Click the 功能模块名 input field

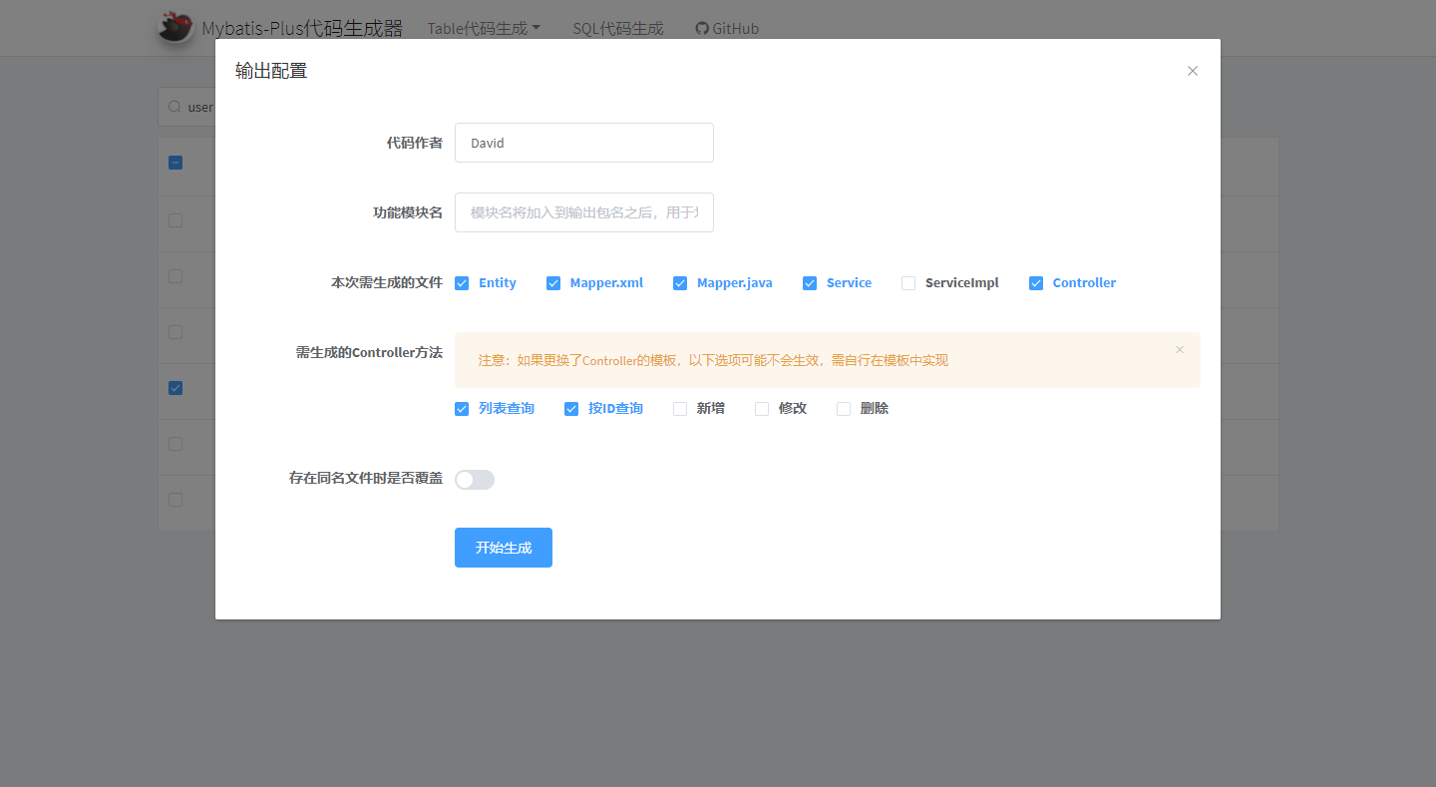tap(583, 211)
